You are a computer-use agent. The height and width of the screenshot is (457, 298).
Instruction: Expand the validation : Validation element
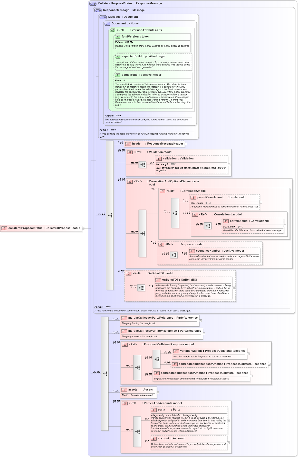click(x=229, y=165)
